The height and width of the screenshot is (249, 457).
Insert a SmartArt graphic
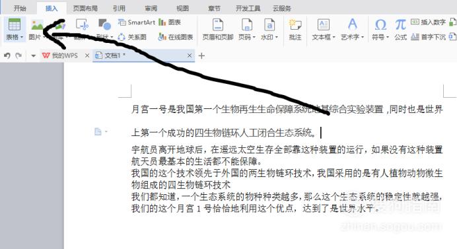pyautogui.click(x=137, y=22)
